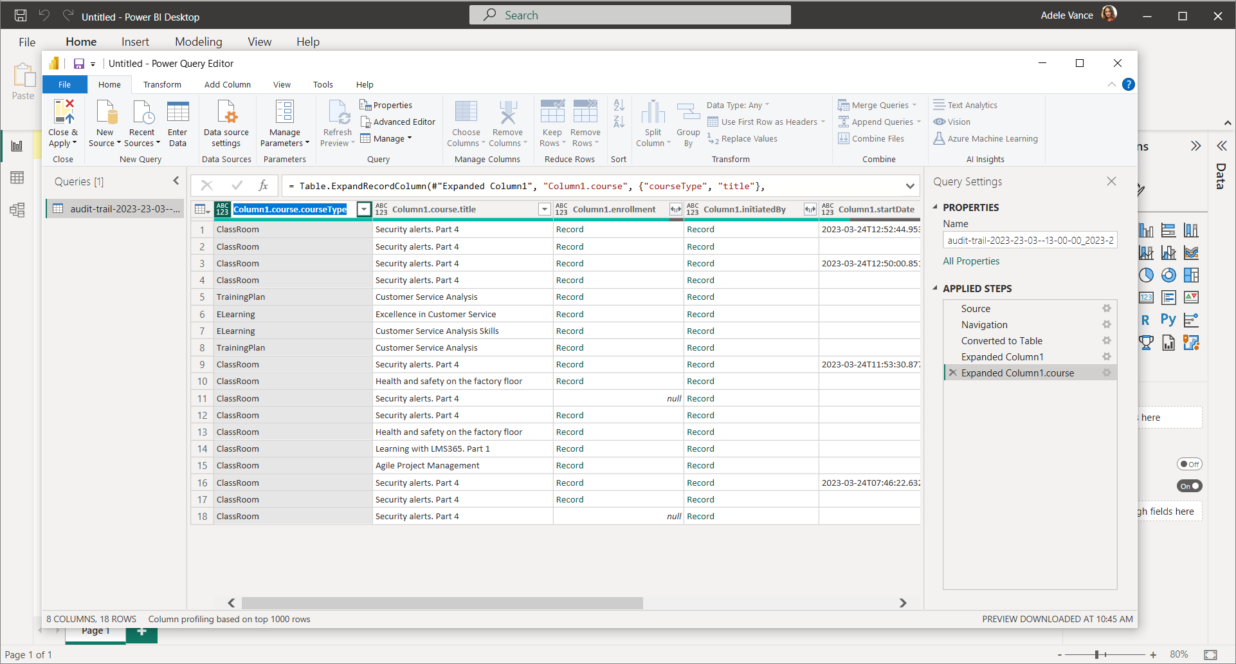Switch to Data view in Power BI Desktop
The height and width of the screenshot is (664, 1236).
(x=17, y=178)
